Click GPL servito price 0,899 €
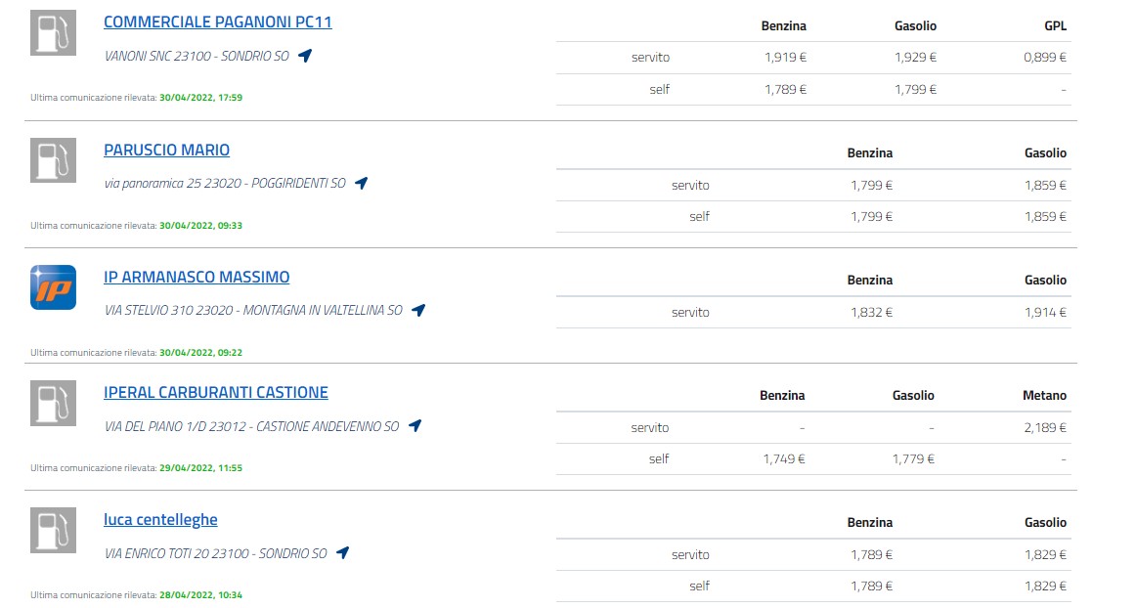The width and height of the screenshot is (1136, 608). [x=1045, y=58]
